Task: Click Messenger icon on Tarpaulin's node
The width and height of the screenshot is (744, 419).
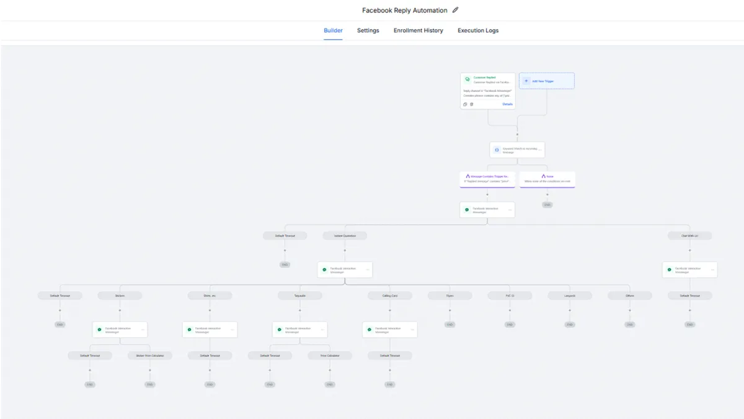Action: click(x=280, y=330)
